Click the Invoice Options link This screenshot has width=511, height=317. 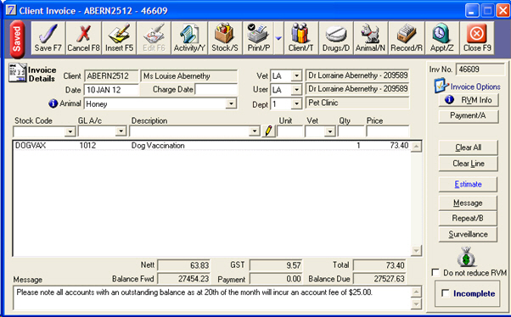pyautogui.click(x=475, y=87)
